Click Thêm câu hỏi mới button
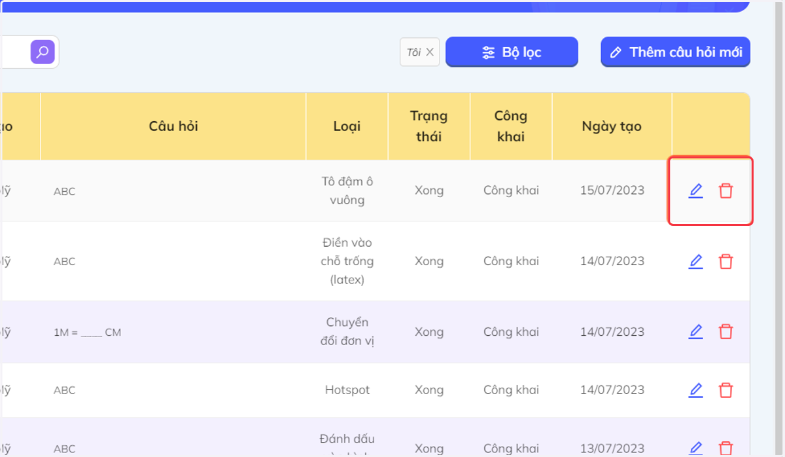 coord(675,52)
